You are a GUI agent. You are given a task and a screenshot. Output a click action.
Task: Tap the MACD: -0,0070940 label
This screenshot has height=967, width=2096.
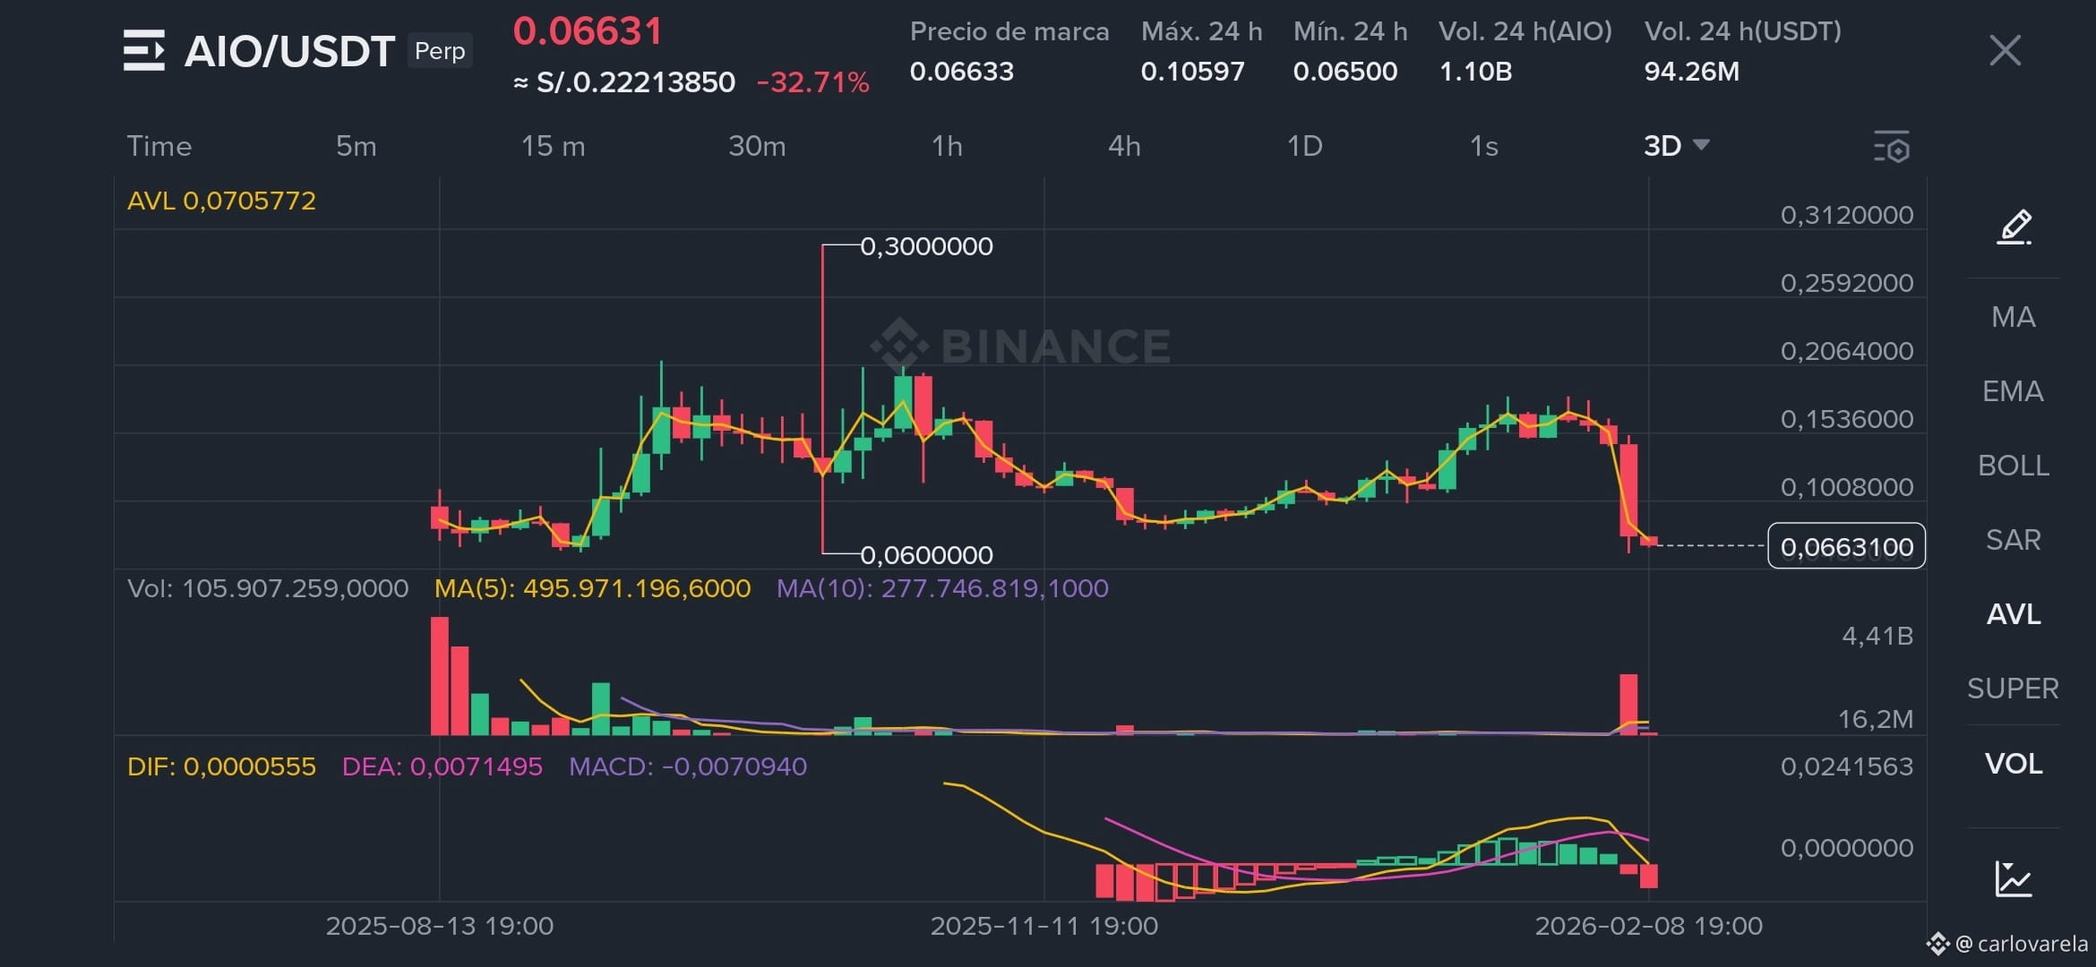(688, 766)
